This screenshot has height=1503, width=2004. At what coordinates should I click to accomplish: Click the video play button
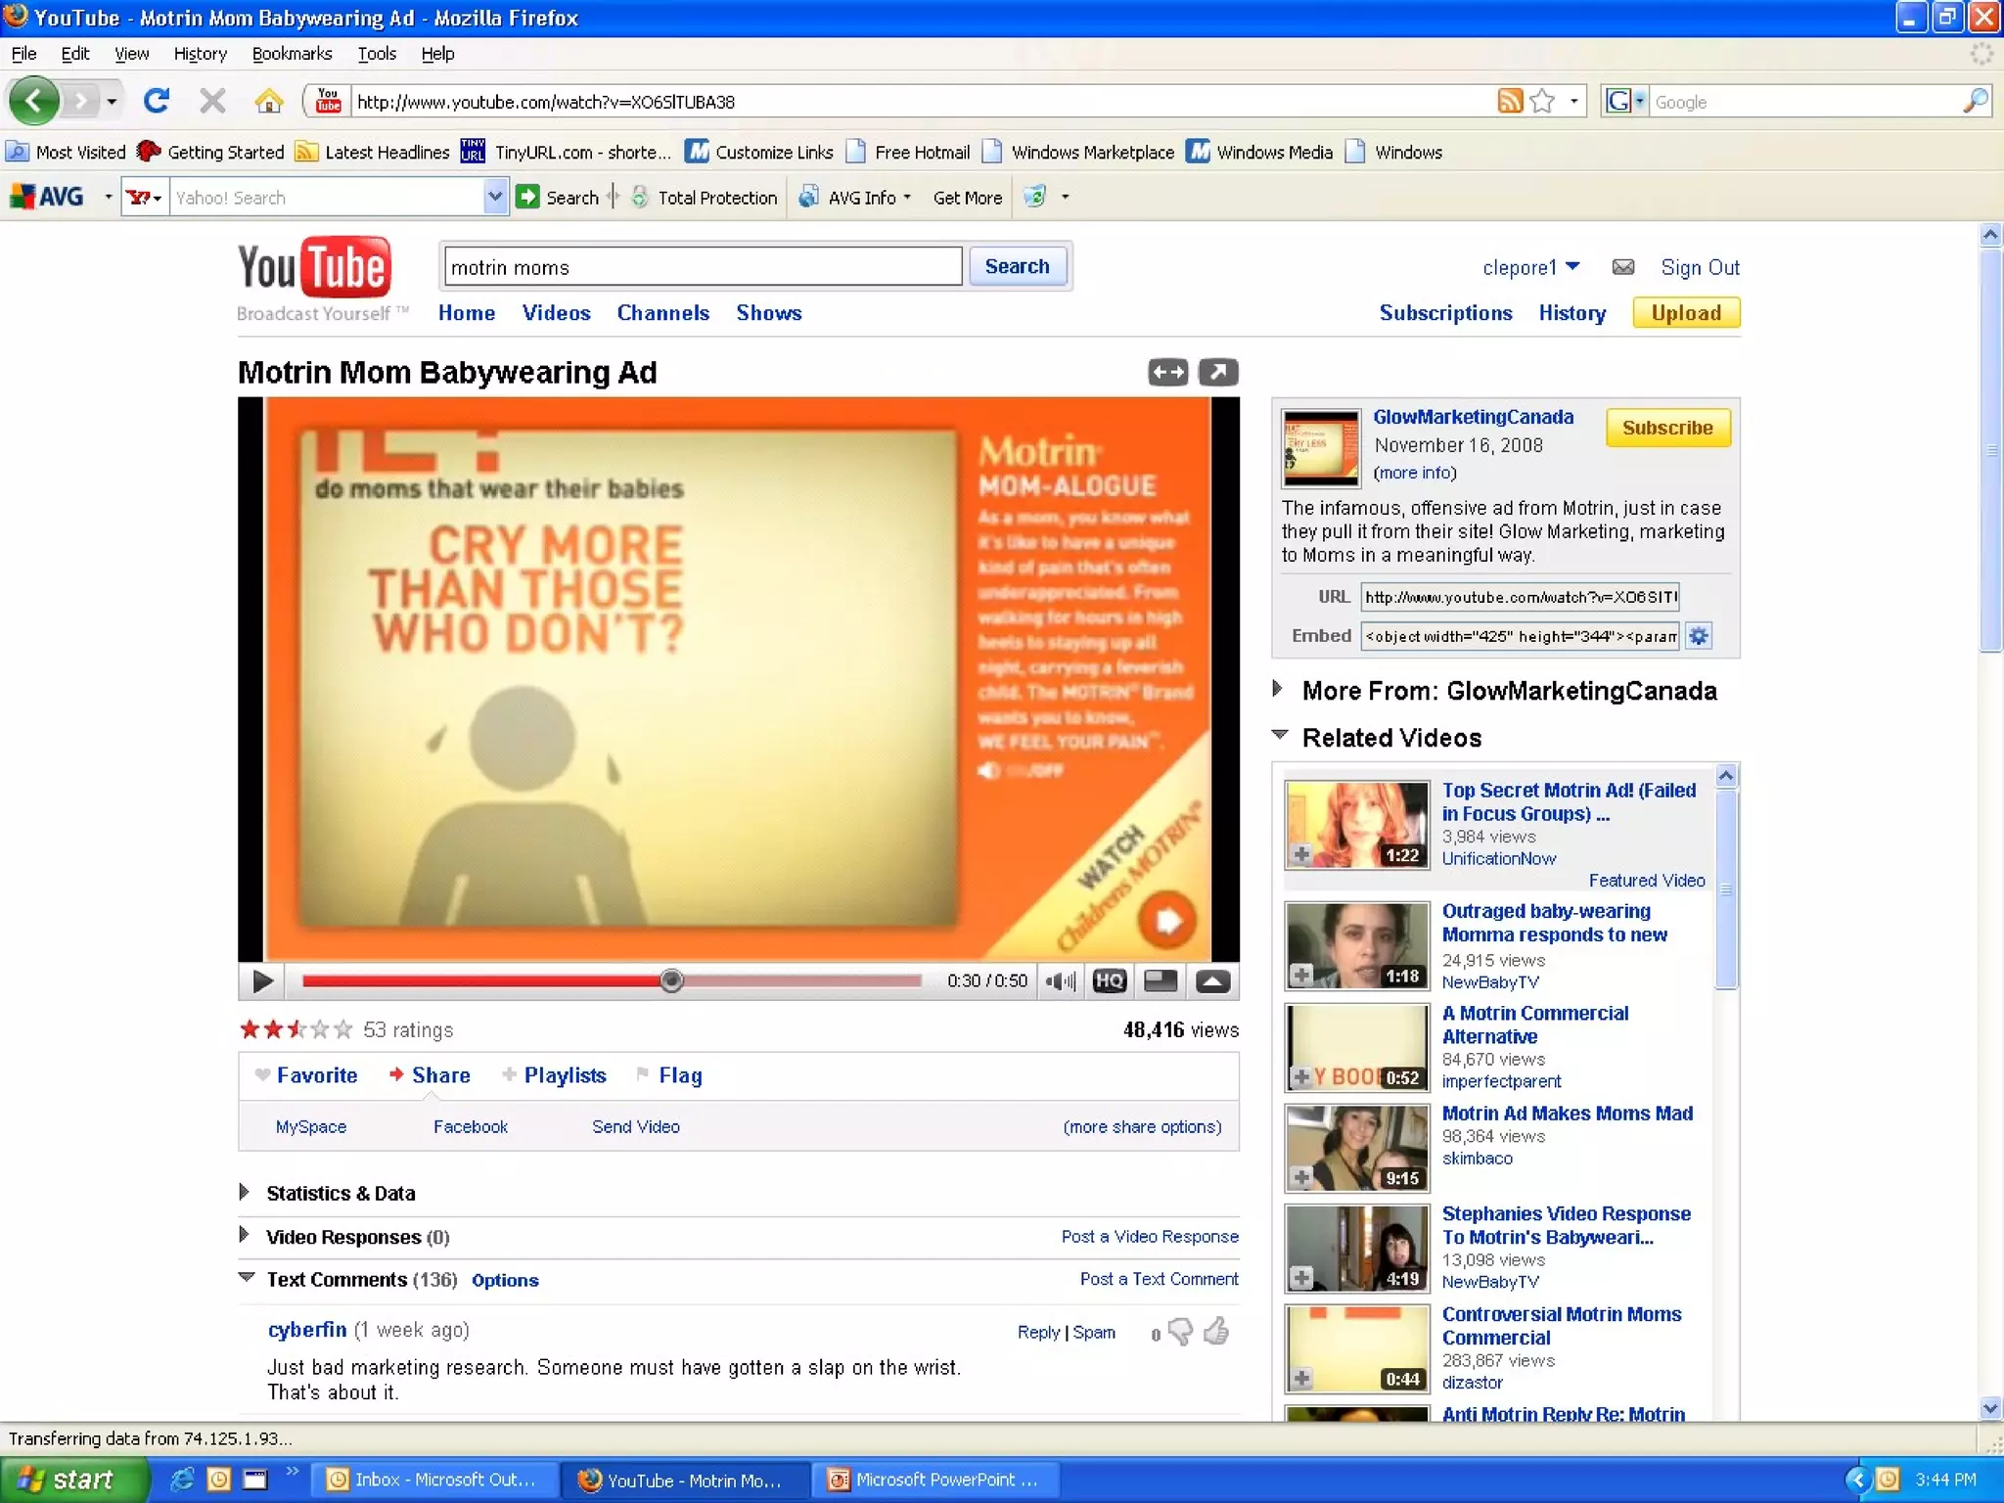[262, 981]
